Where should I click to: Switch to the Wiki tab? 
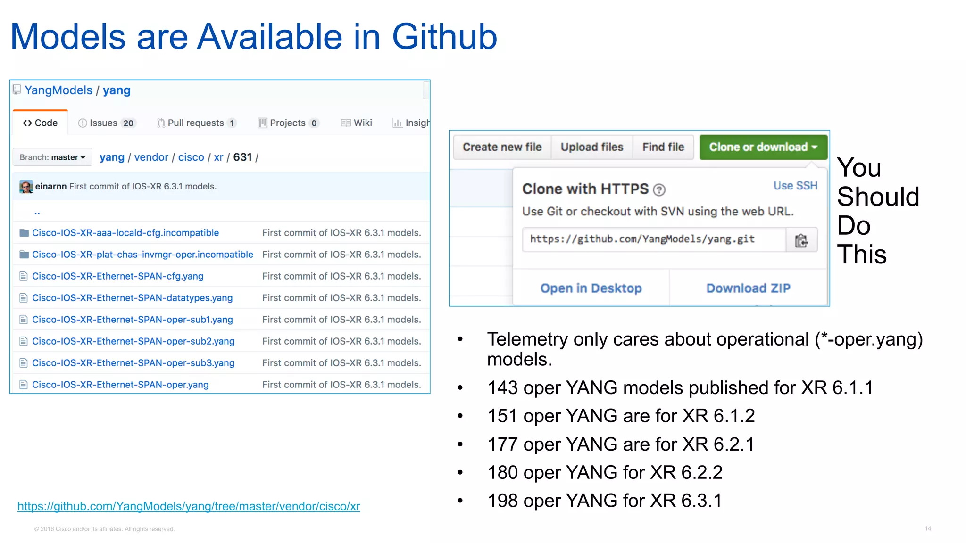[x=357, y=123]
